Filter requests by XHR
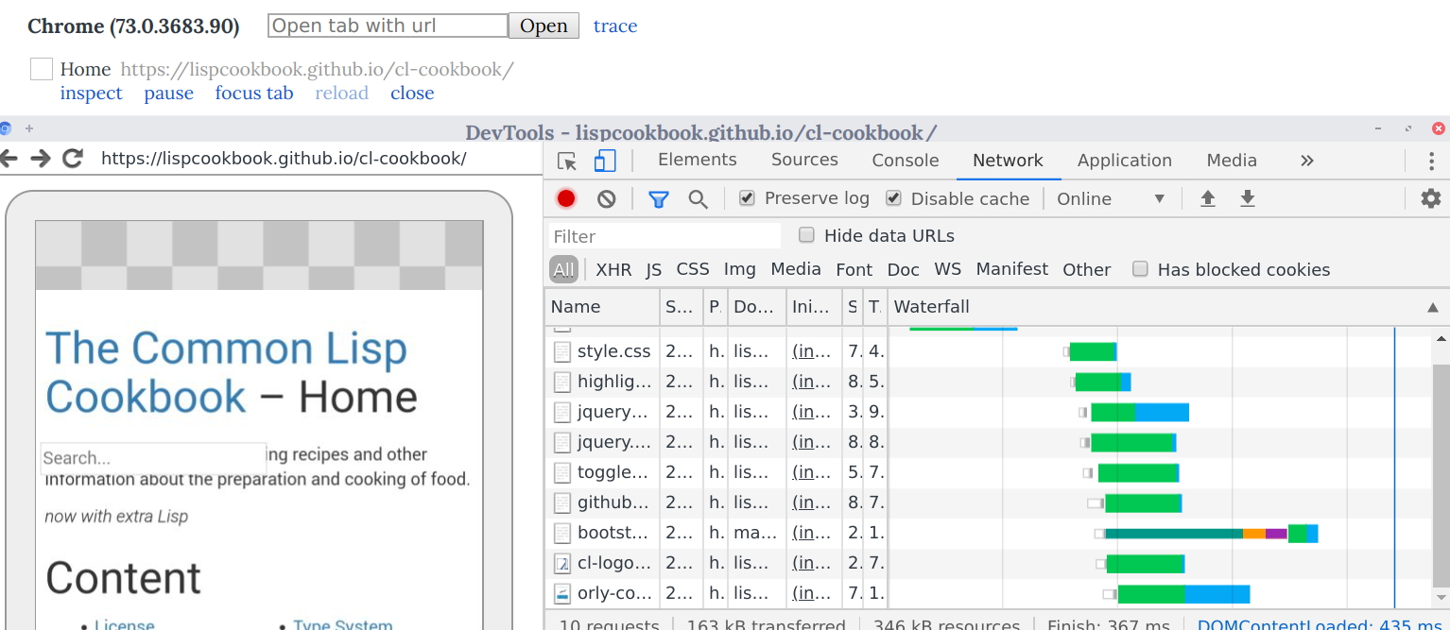Image resolution: width=1450 pixels, height=630 pixels. coord(613,269)
